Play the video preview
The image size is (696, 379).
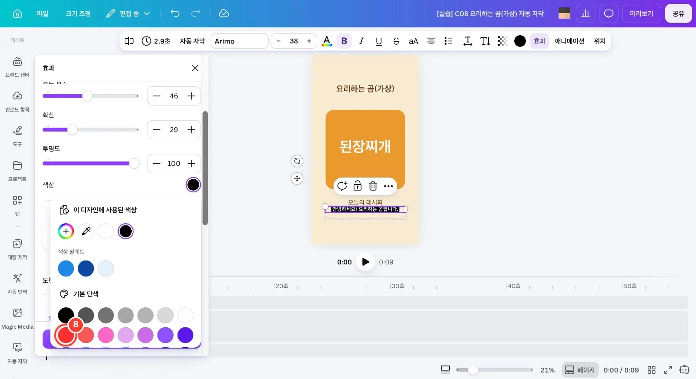[365, 262]
